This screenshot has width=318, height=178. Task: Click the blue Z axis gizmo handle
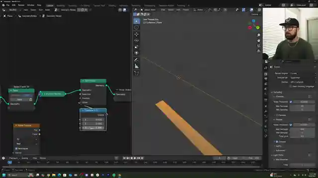pos(253,21)
